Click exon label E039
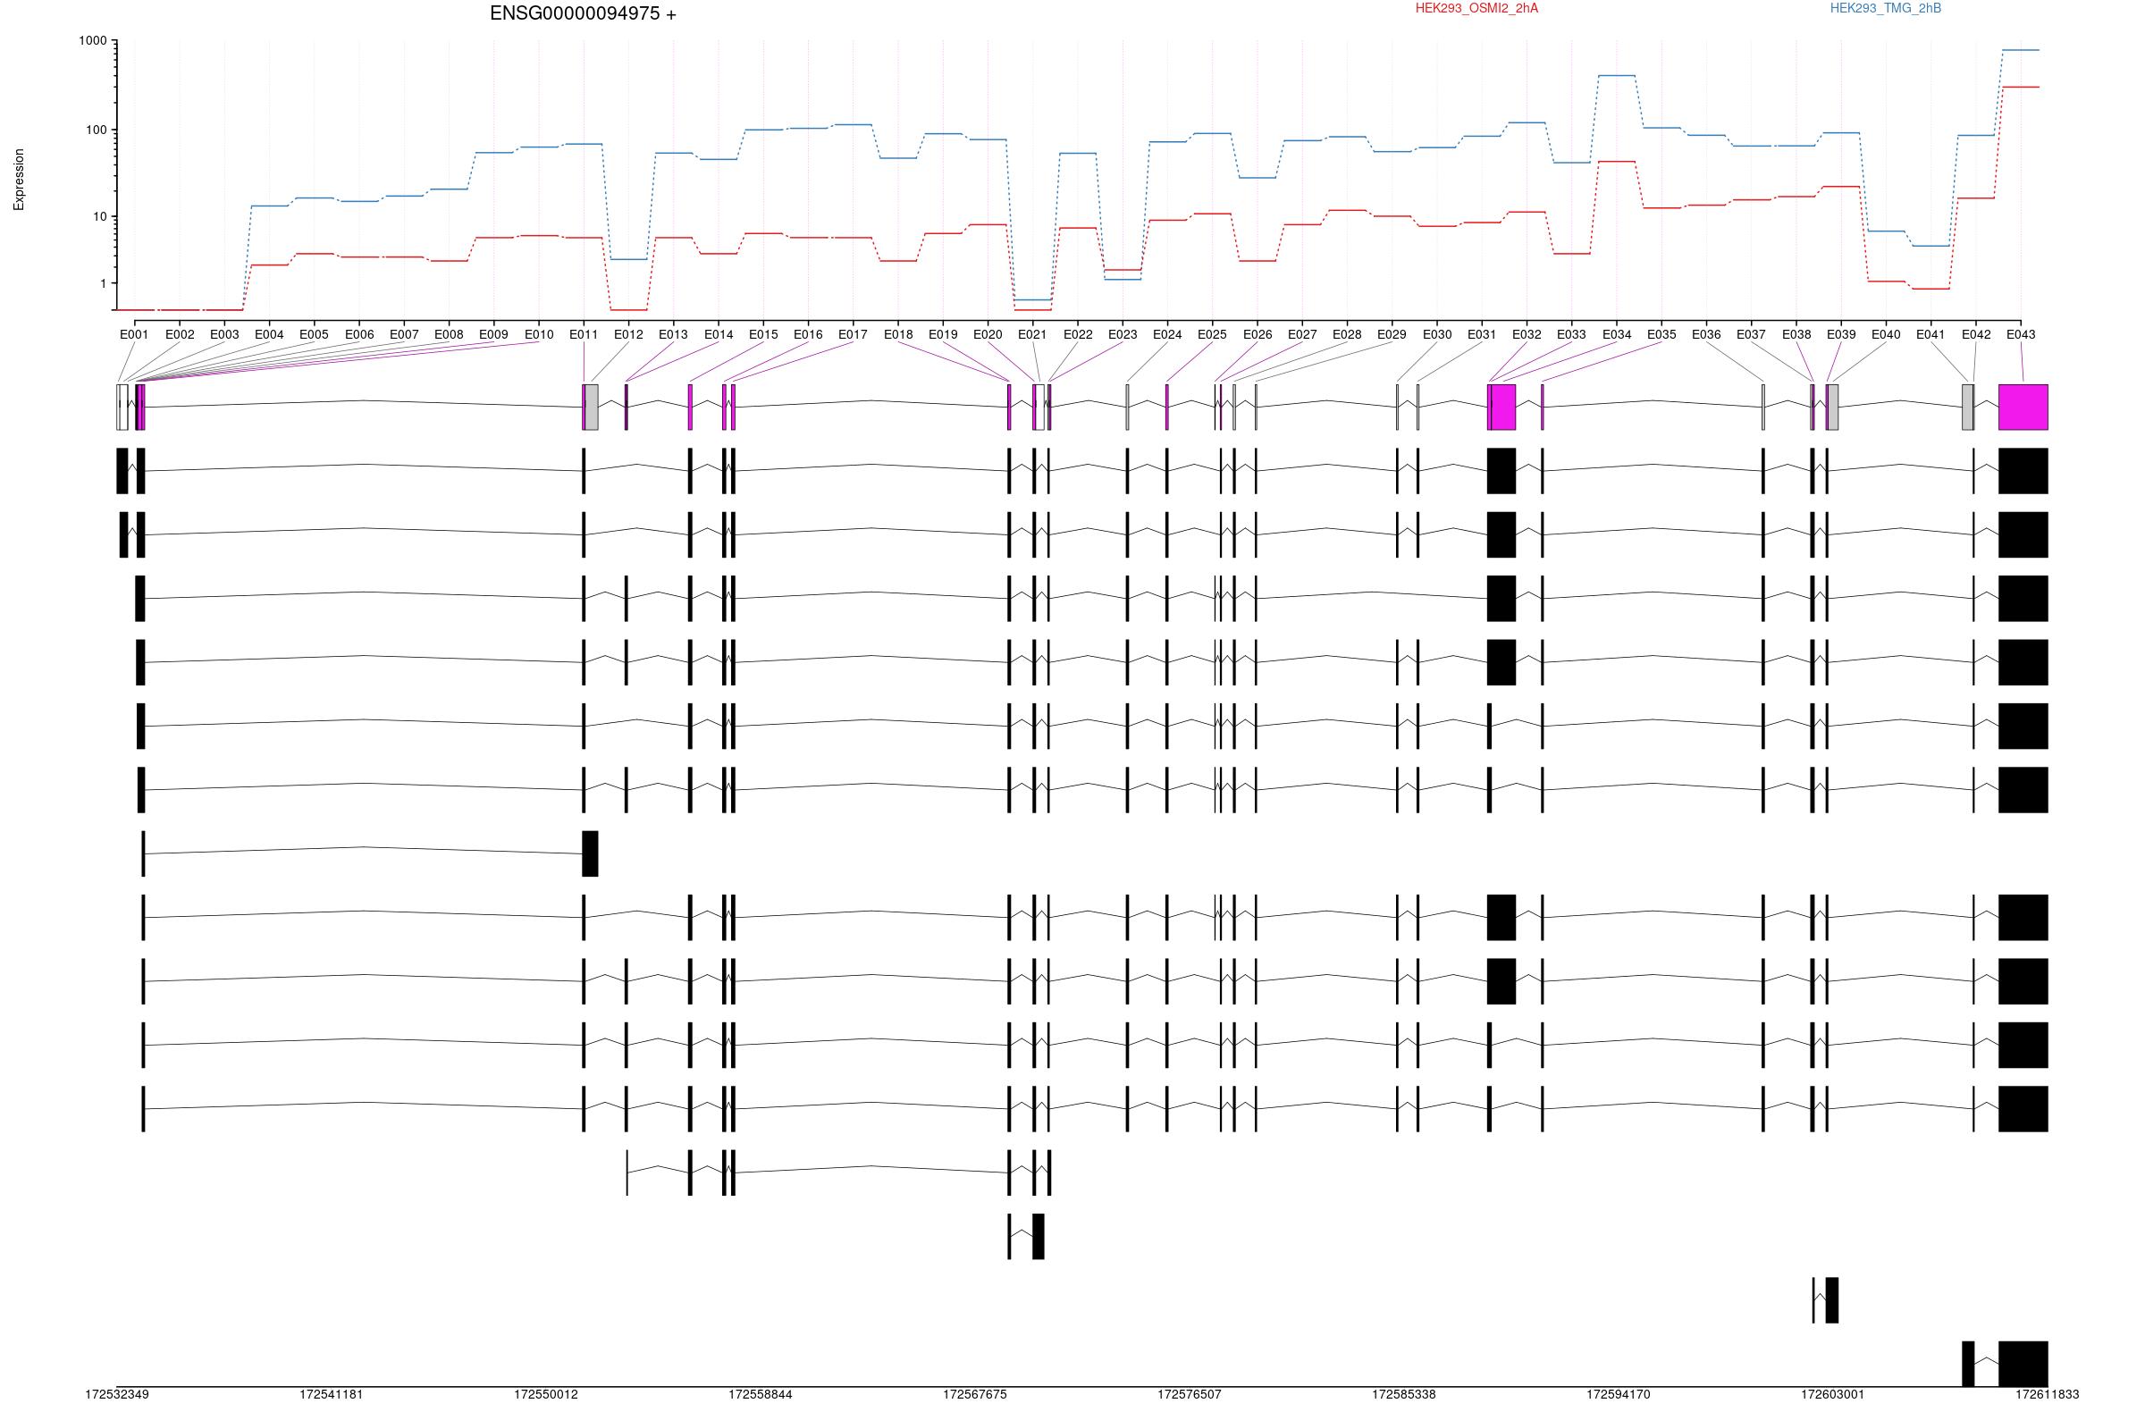The height and width of the screenshot is (1412, 2145). point(1841,334)
